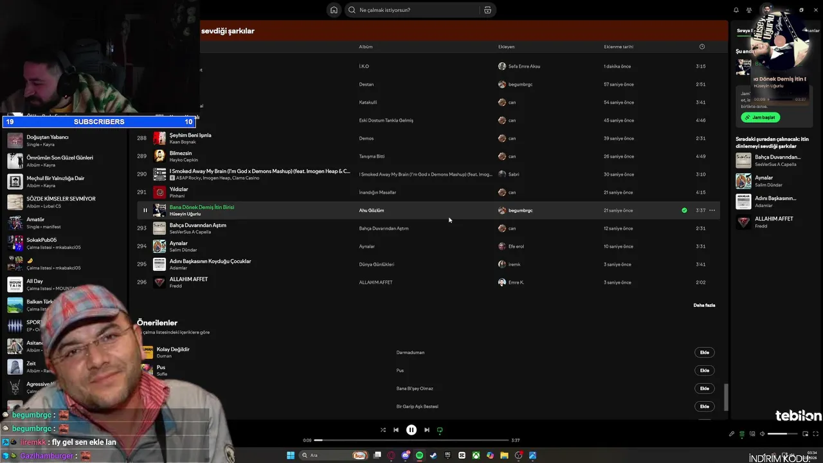Open user Sefa Emre Aksu profile
This screenshot has height=463, width=823.
pos(524,66)
